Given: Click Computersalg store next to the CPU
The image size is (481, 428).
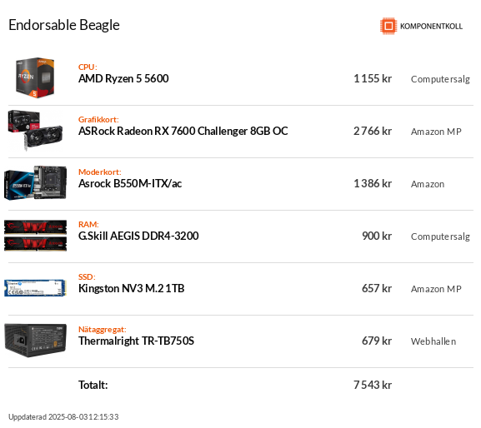Looking at the screenshot, I should coord(440,79).
